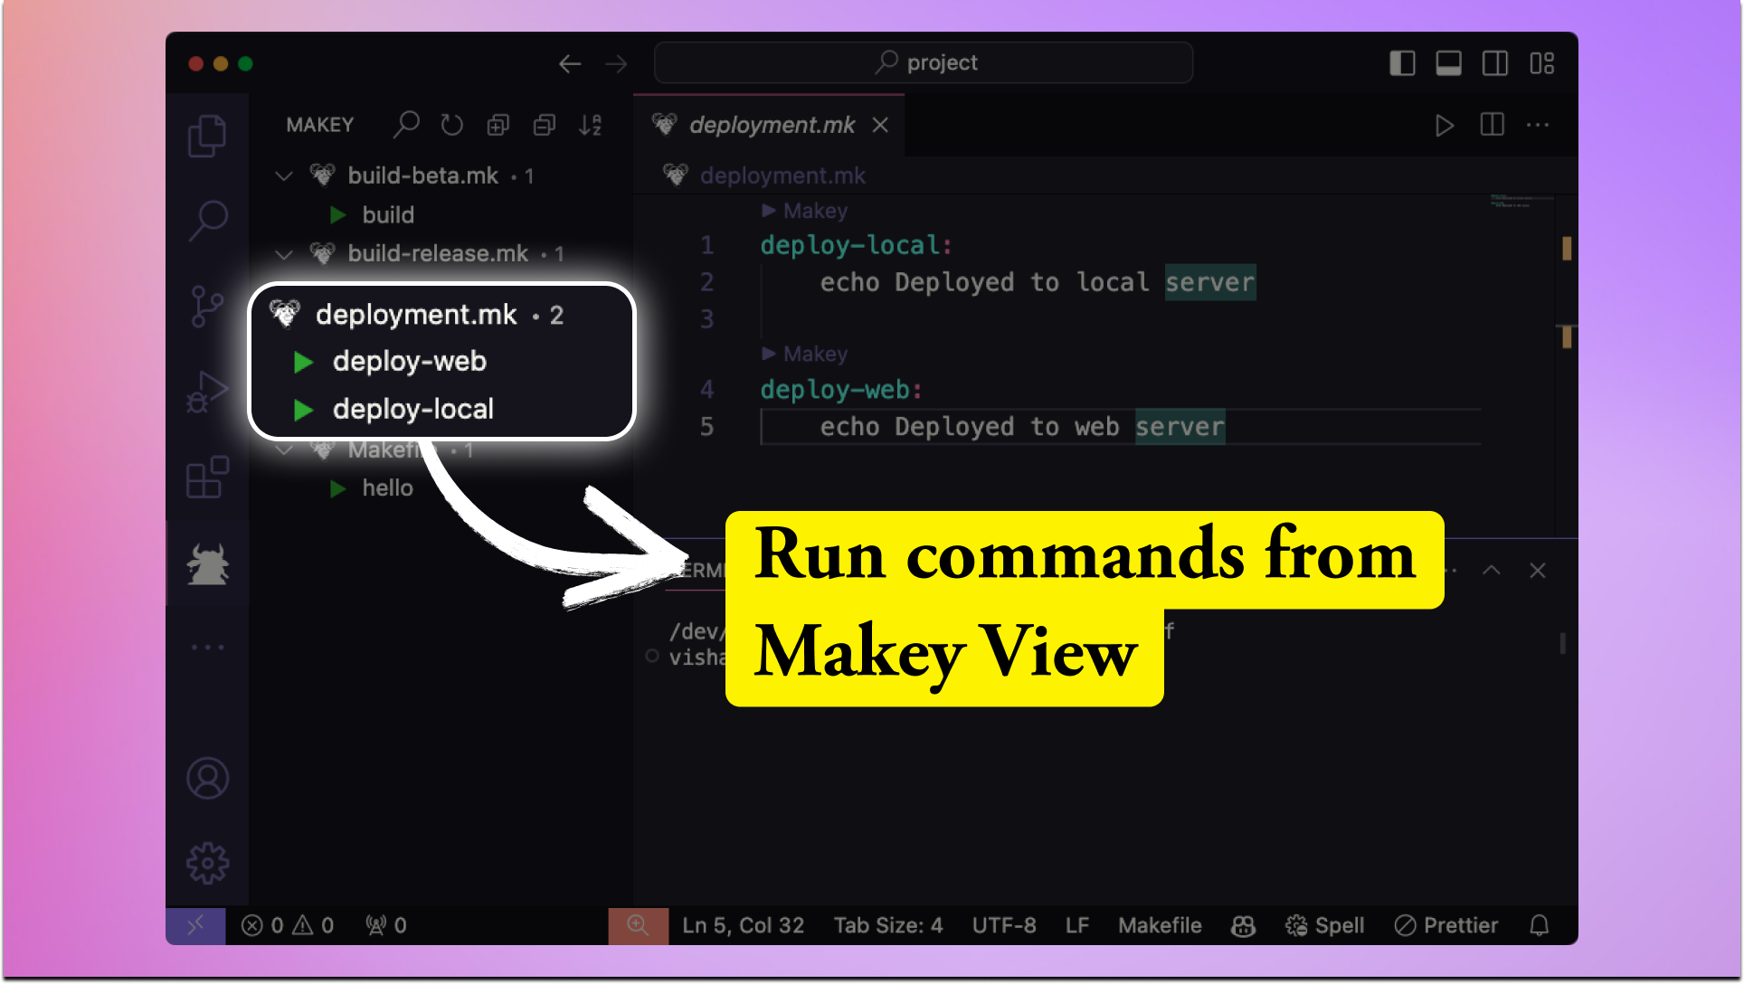Run the build target

coord(338,214)
